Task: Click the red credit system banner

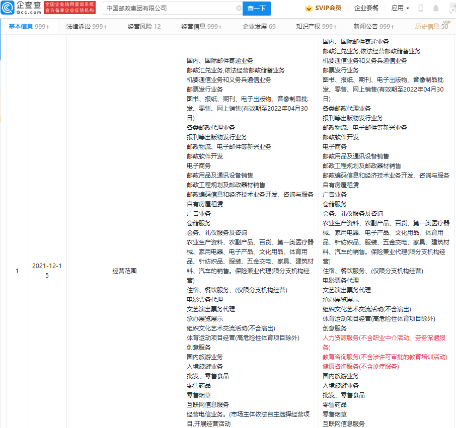Action: point(69,8)
